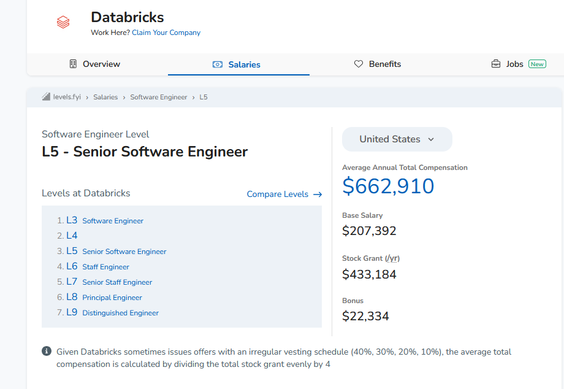Click the arrow next to Compare Levels
Viewport: 564px width, 389px height.
pyautogui.click(x=318, y=194)
